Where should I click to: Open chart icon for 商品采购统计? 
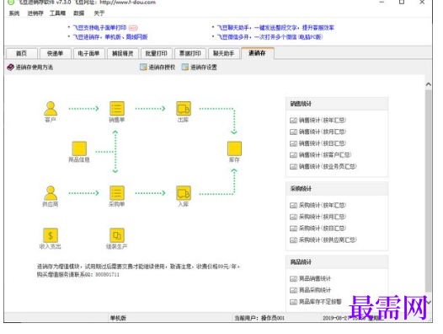coord(294,290)
